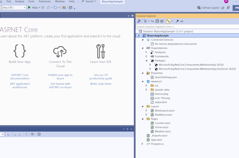Click the share icon next to GitHub Copilot
Image resolution: width=239 pixels, height=158 pixels.
(x=223, y=8)
